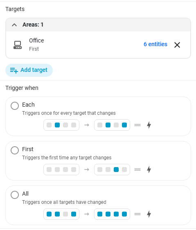
Task: Open the 6 entities link
Action: pos(155,44)
